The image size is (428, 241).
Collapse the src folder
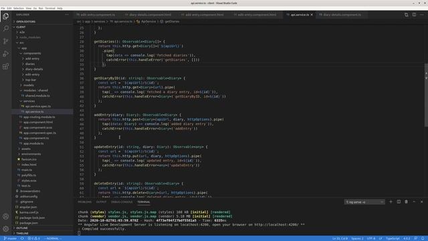pos(21,43)
